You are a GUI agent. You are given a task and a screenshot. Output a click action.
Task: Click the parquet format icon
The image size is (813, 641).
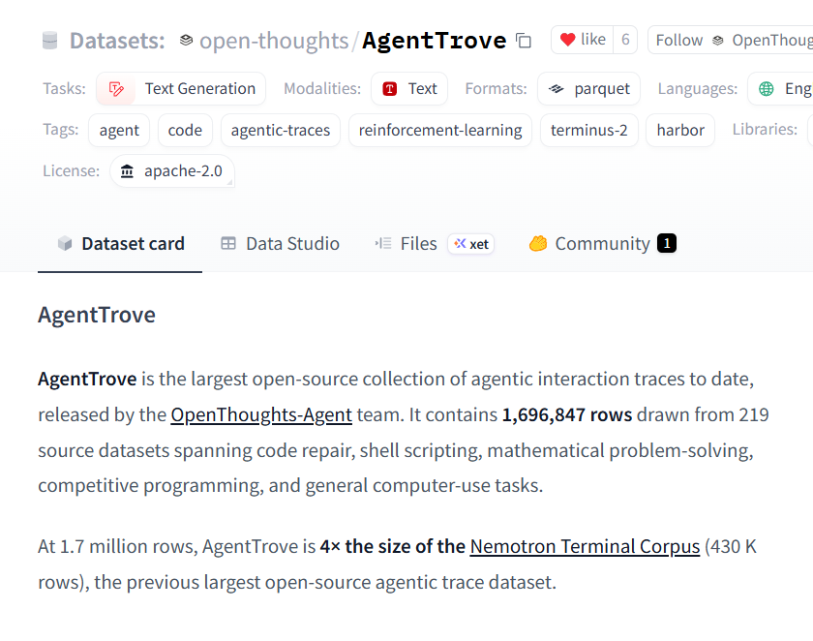click(x=557, y=89)
